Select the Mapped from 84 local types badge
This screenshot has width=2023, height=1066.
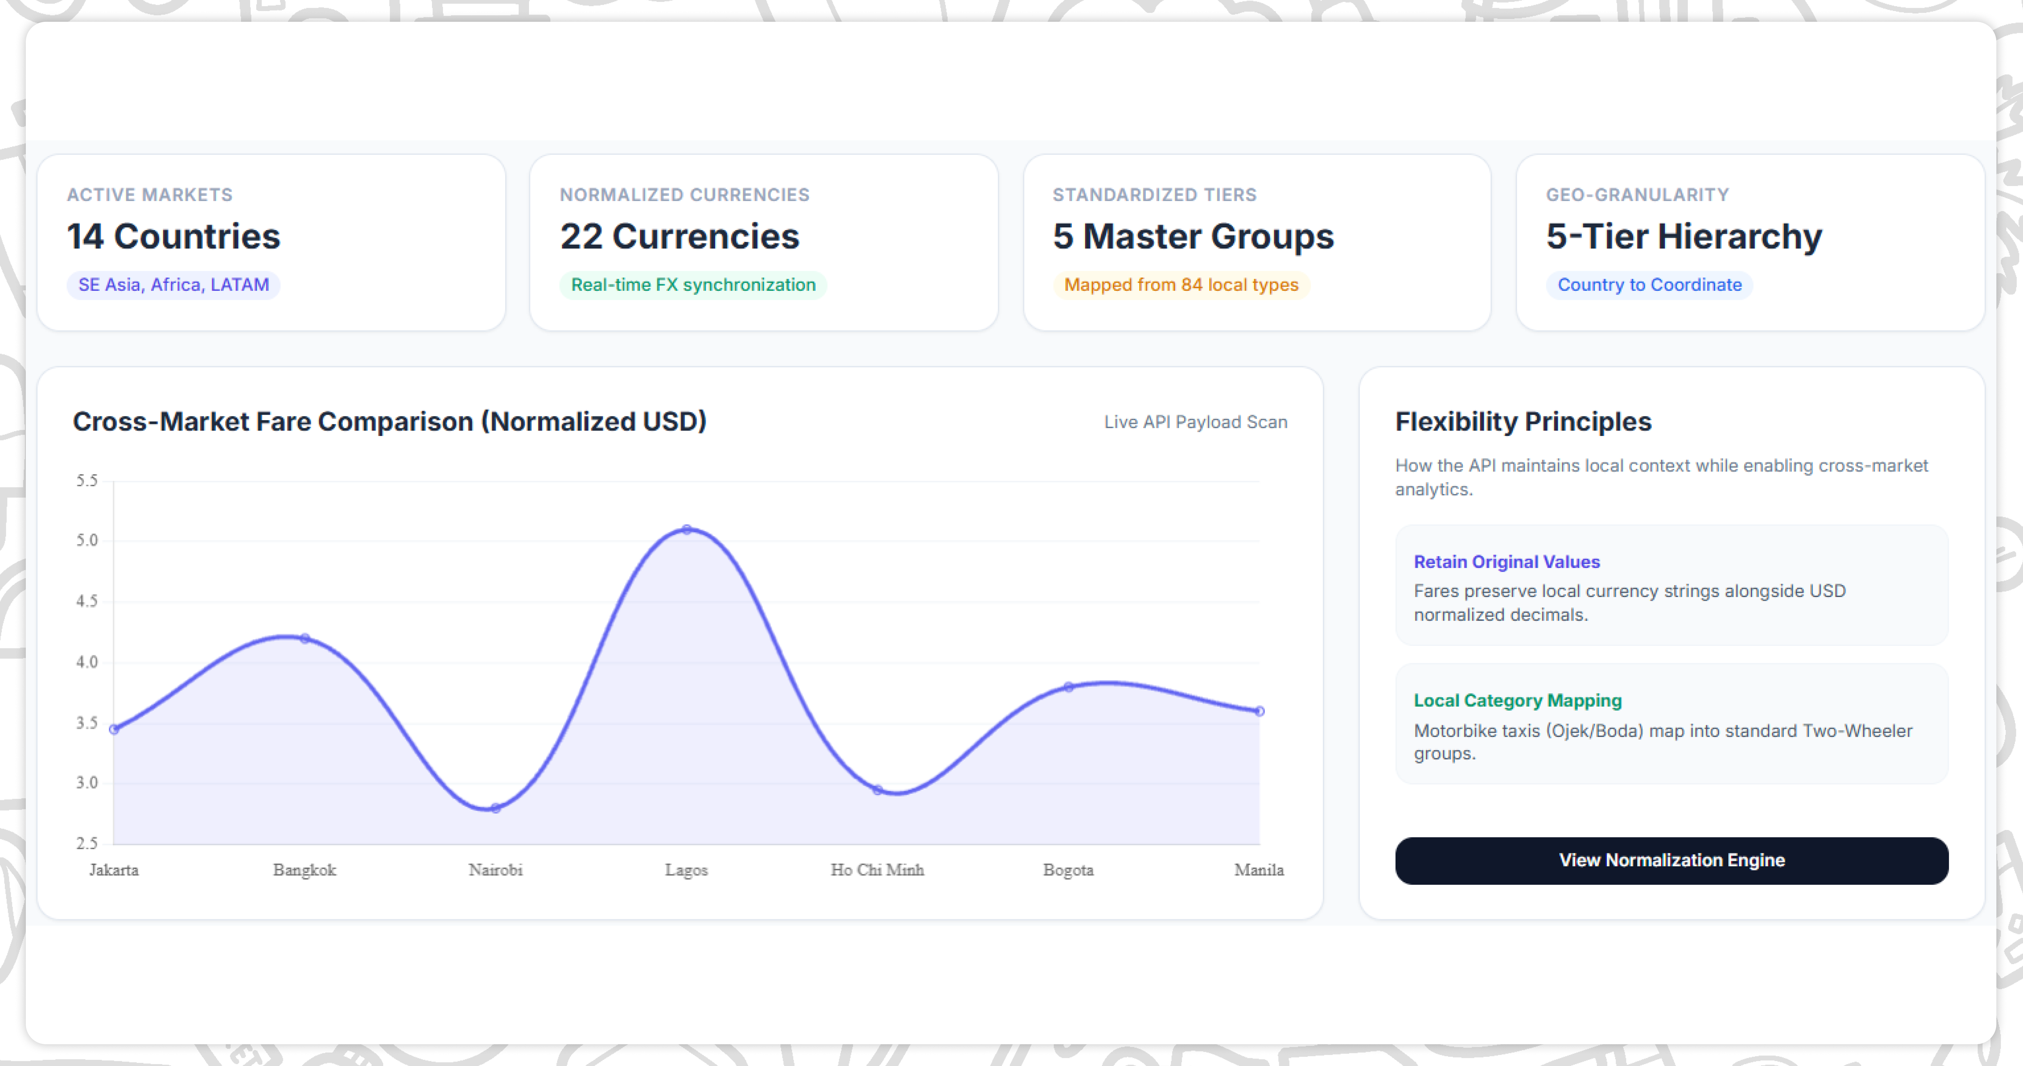pos(1181,285)
